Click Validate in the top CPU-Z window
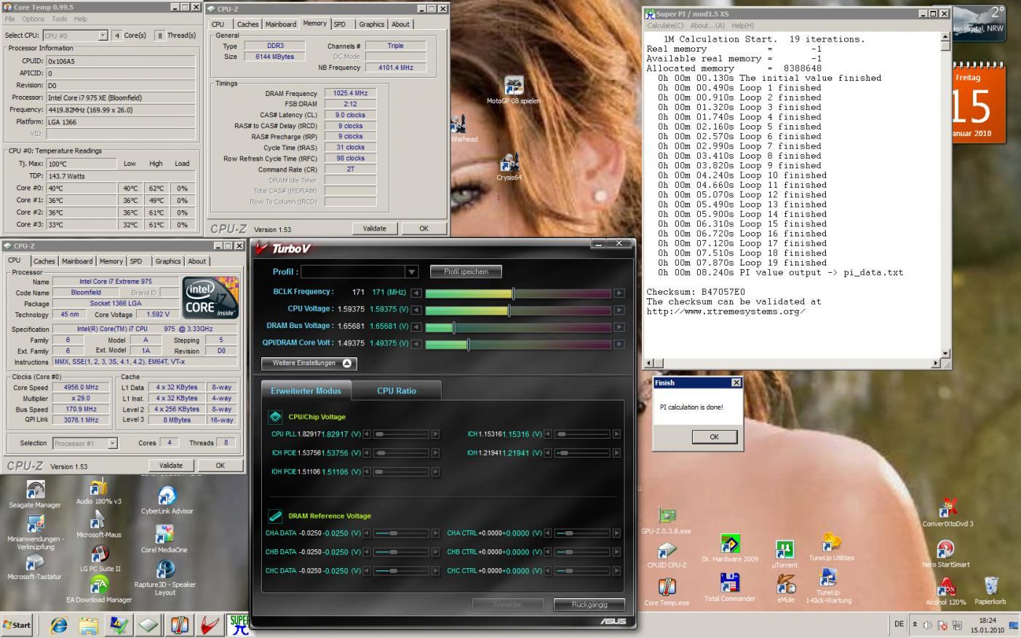 click(x=375, y=228)
